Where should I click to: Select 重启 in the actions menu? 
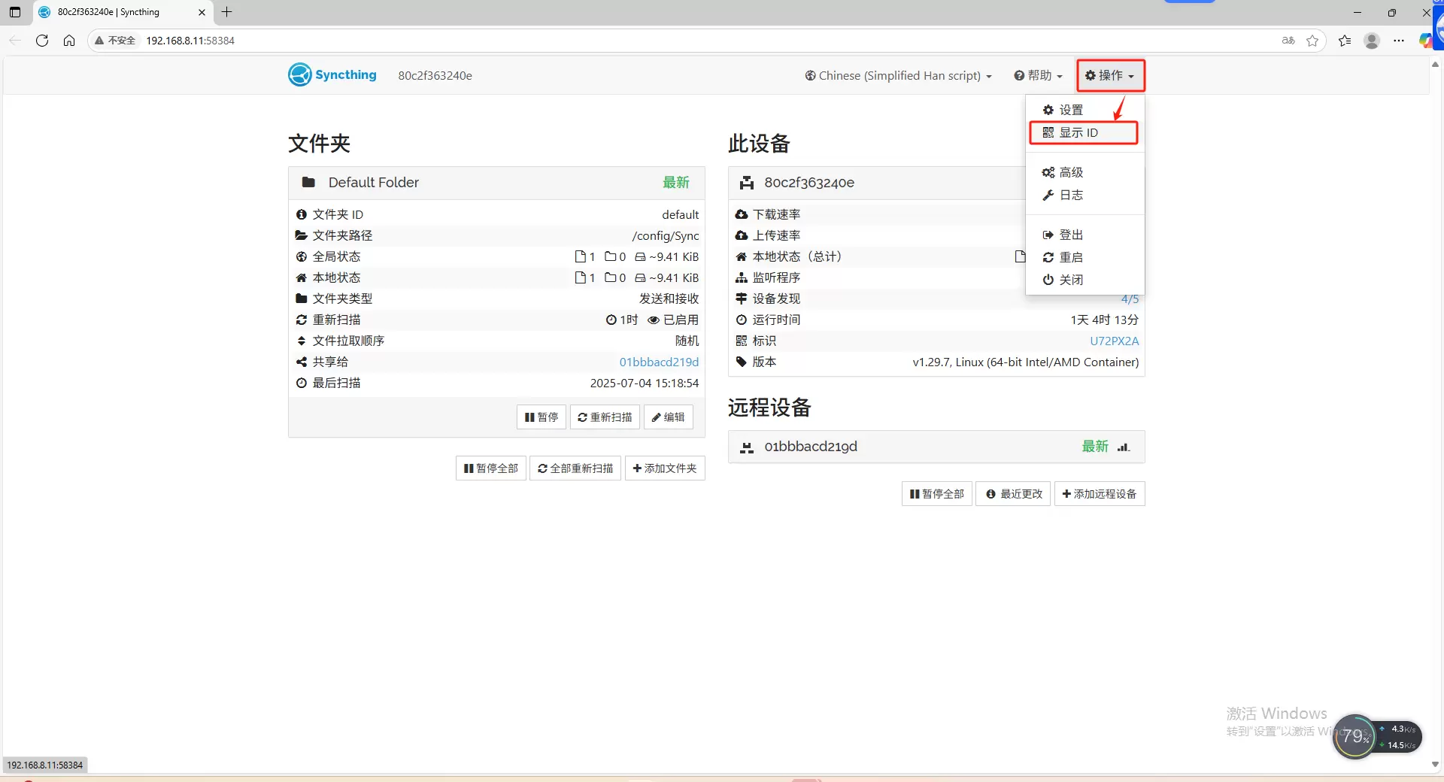(x=1070, y=258)
